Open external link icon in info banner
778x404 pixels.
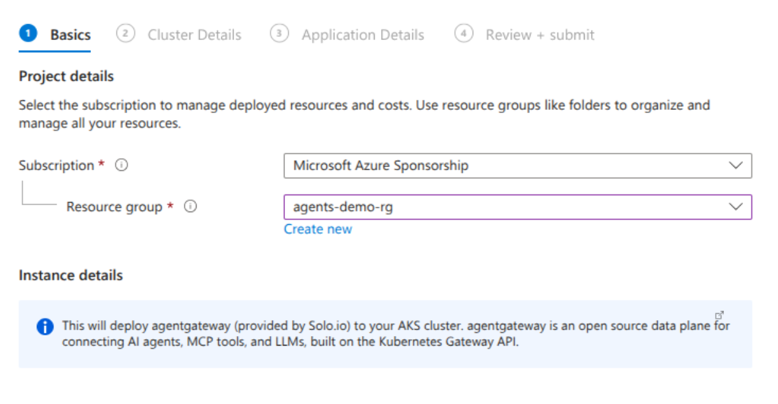click(719, 315)
